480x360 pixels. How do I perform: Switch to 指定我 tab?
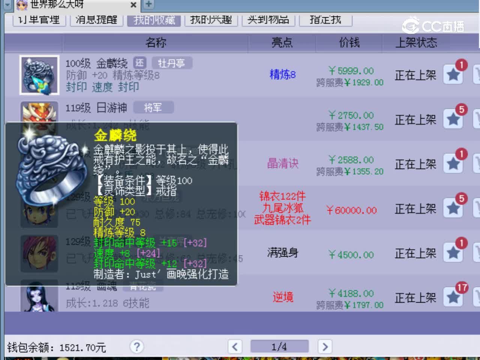tap(325, 20)
